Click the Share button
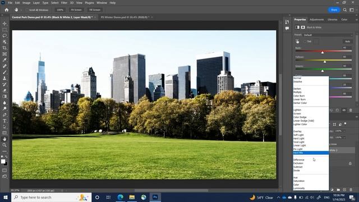The image size is (359, 202). click(334, 10)
